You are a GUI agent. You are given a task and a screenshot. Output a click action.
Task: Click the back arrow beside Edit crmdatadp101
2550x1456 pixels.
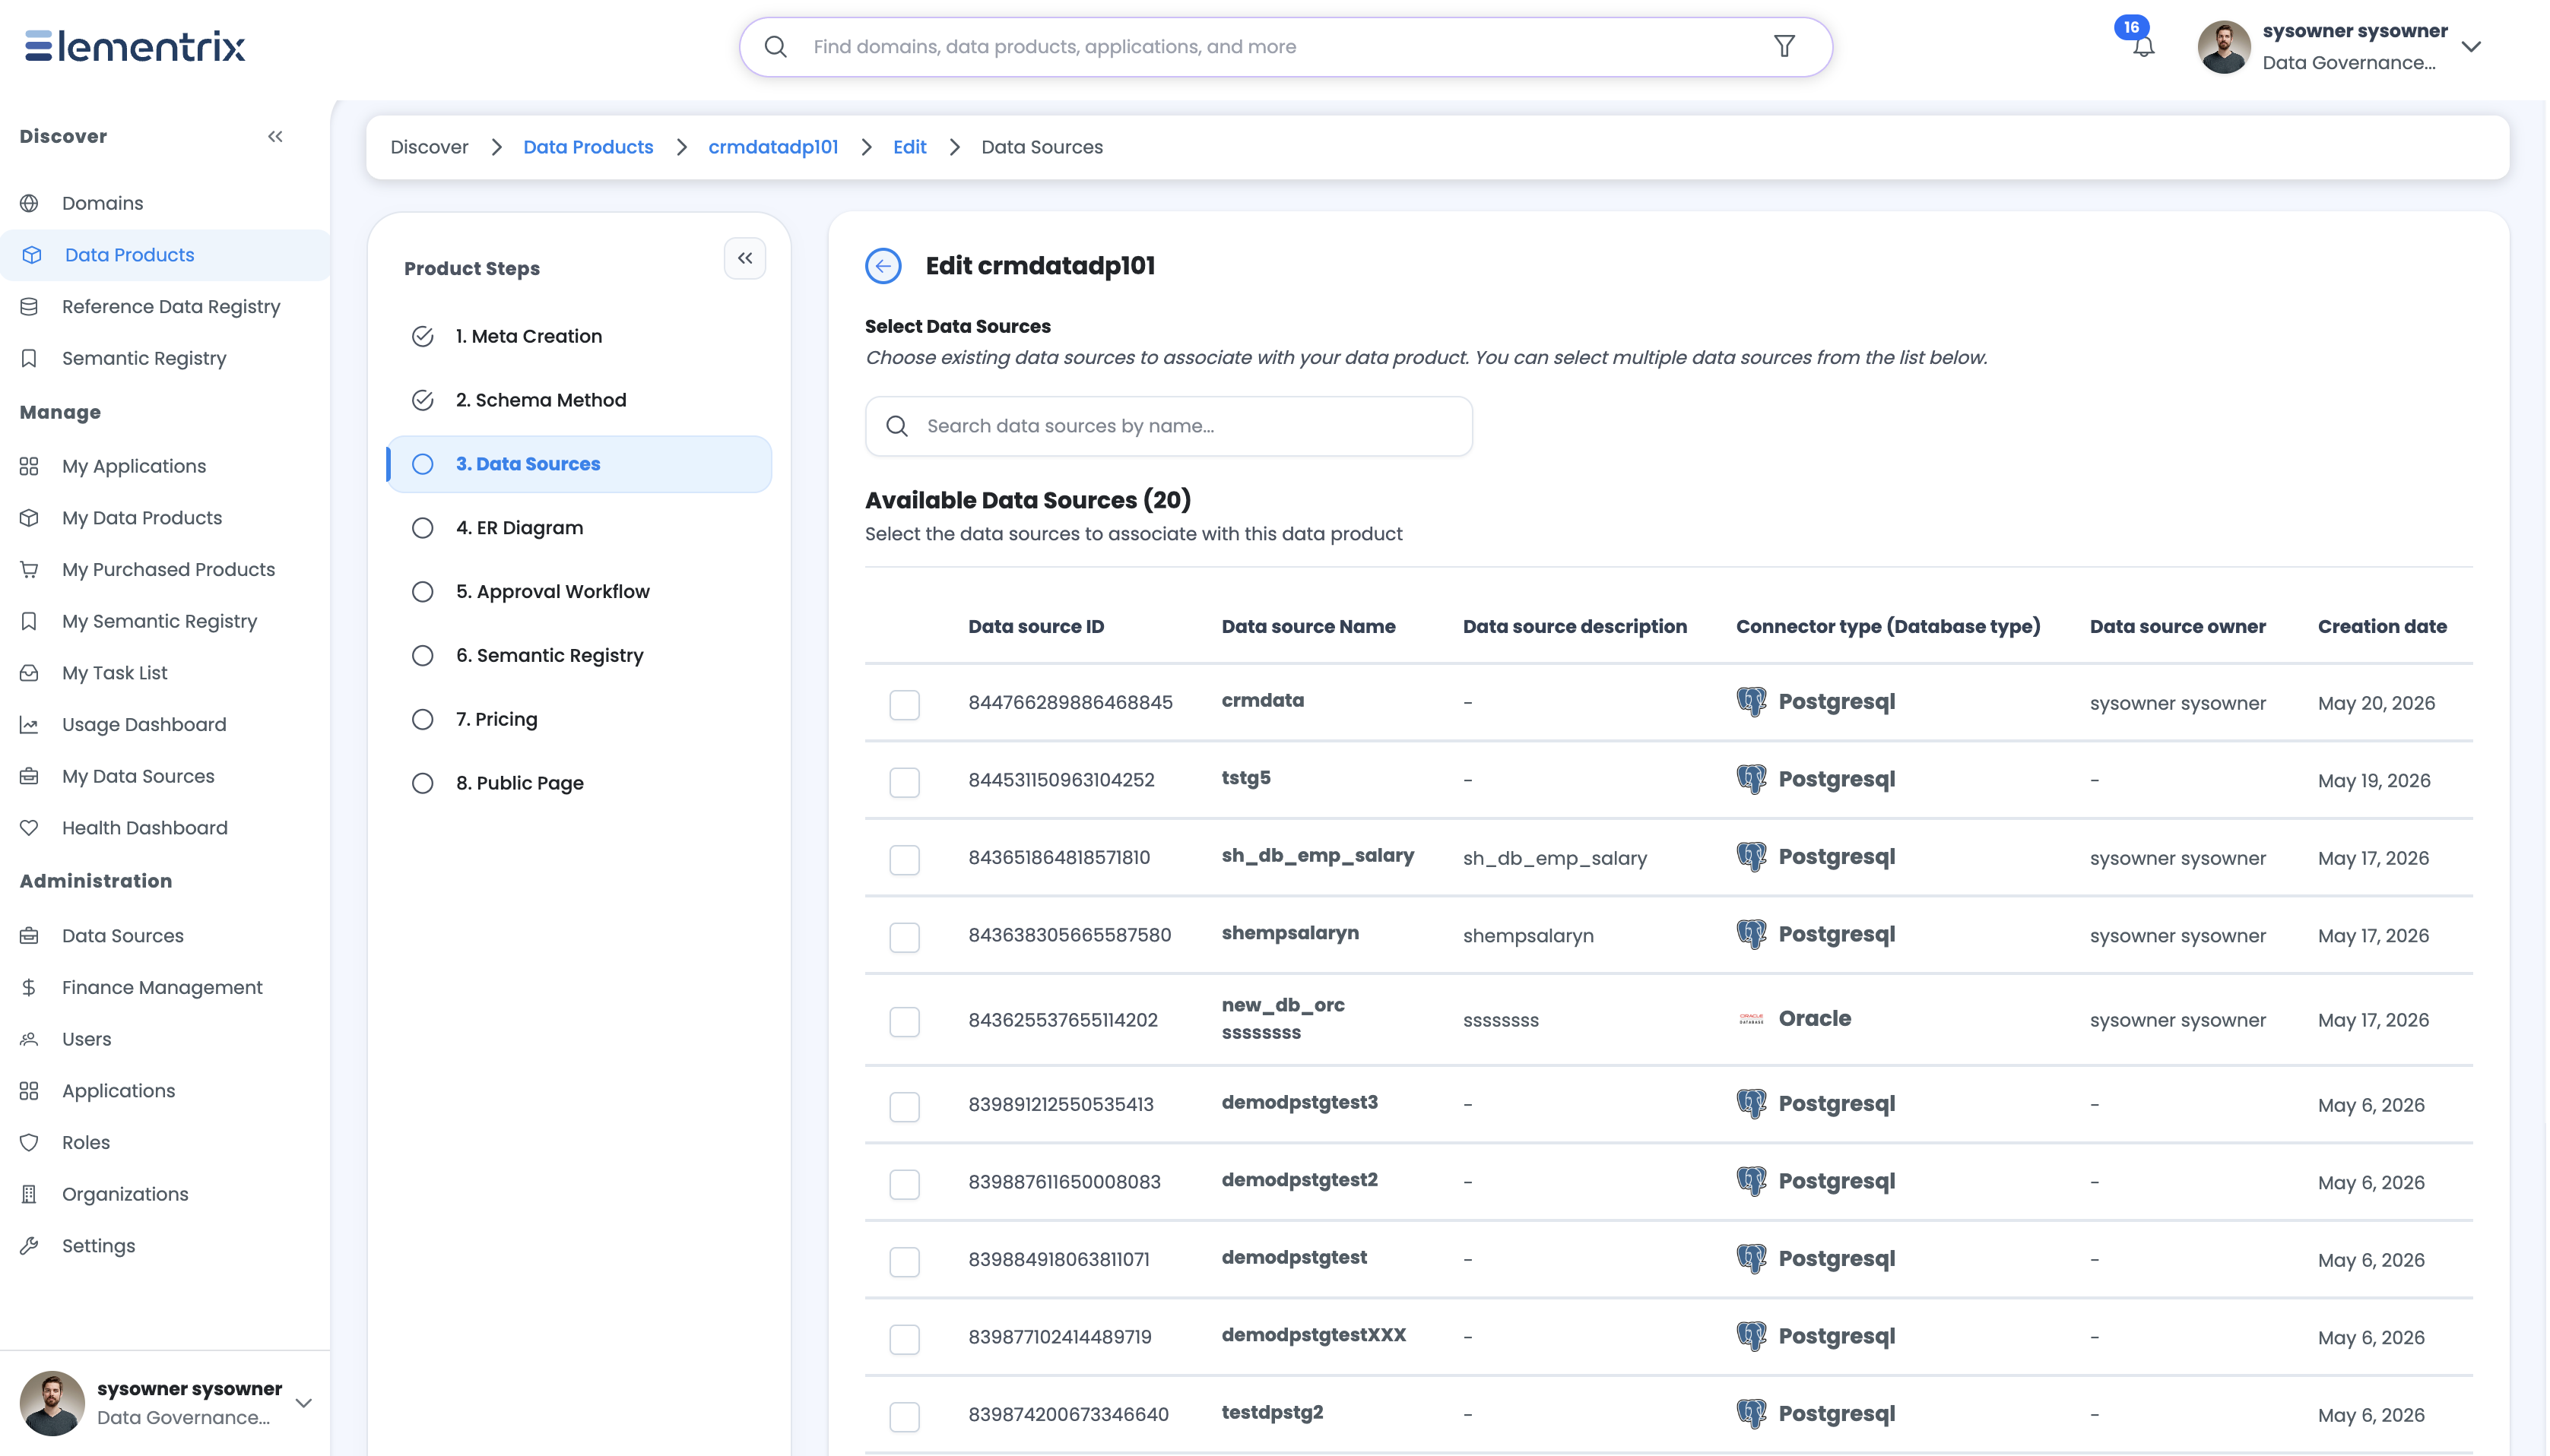pyautogui.click(x=883, y=266)
